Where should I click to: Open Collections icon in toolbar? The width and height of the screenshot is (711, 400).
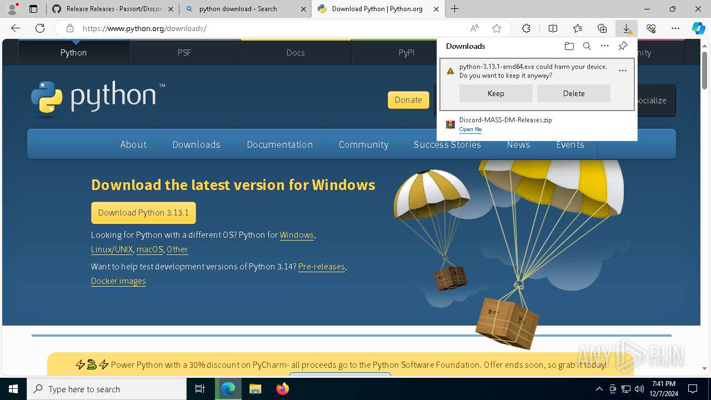(602, 28)
